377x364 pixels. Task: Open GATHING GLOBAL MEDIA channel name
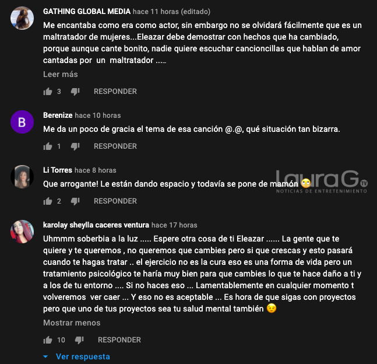(x=87, y=11)
